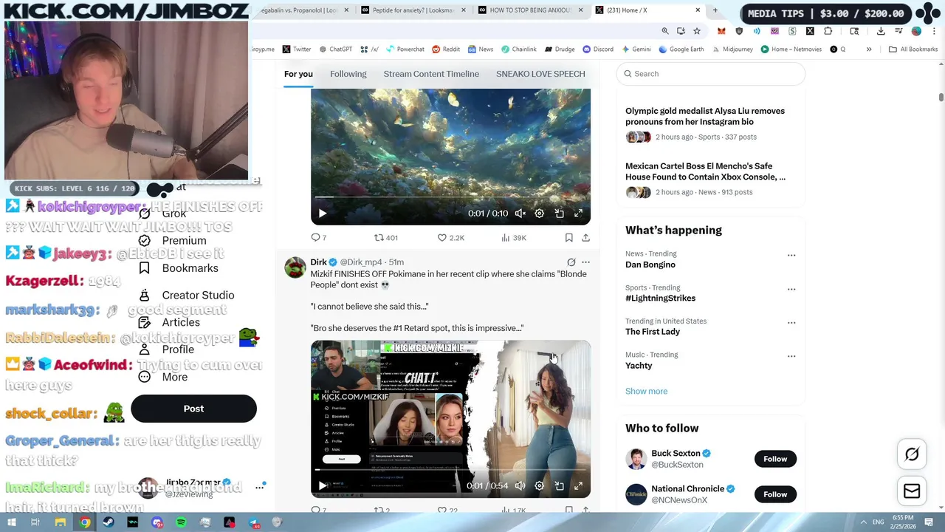
Task: Click the X search field
Action: (x=710, y=74)
